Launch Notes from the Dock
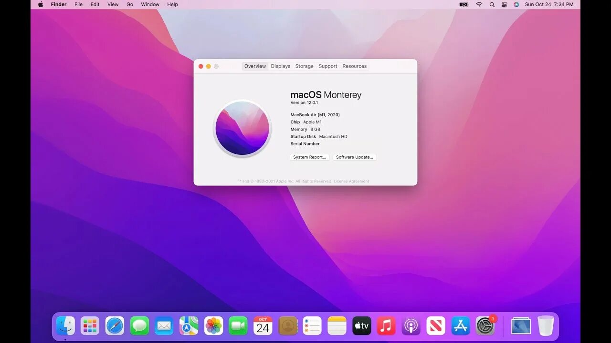This screenshot has width=611, height=343. [x=337, y=326]
